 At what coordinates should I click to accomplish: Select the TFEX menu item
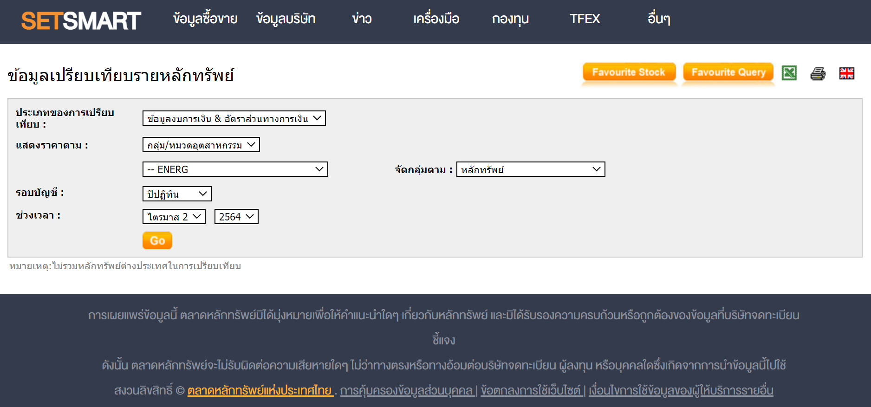pos(585,19)
